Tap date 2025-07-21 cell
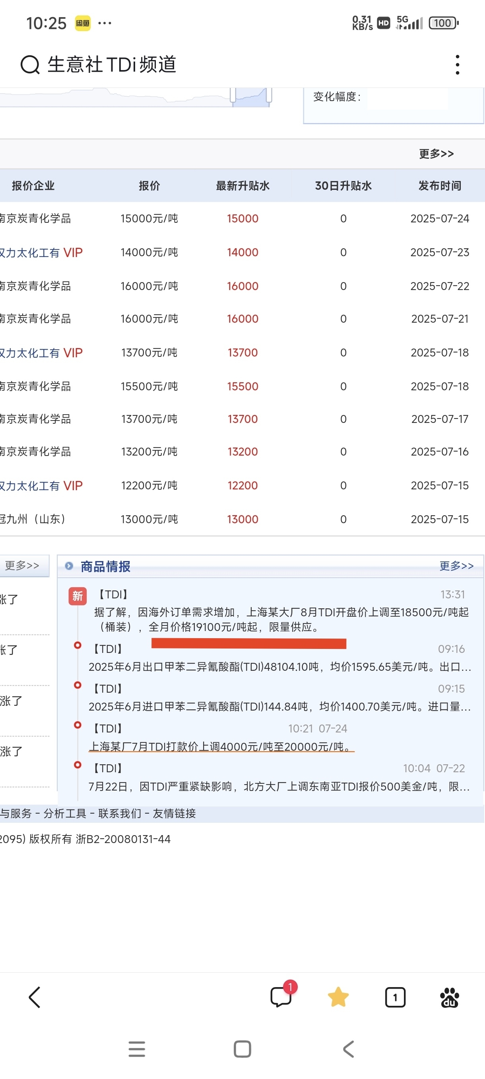485x1079 pixels. 440,319
